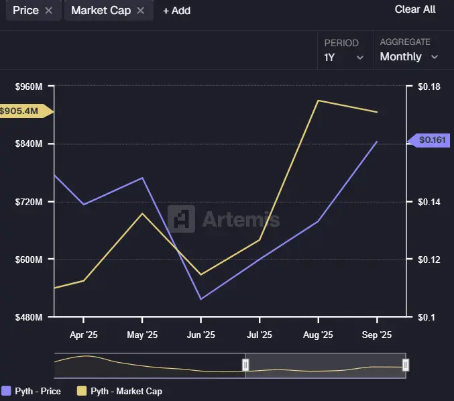The image size is (454, 401).
Task: Click the purple Pyth Price legend swatch
Action: tap(7, 391)
